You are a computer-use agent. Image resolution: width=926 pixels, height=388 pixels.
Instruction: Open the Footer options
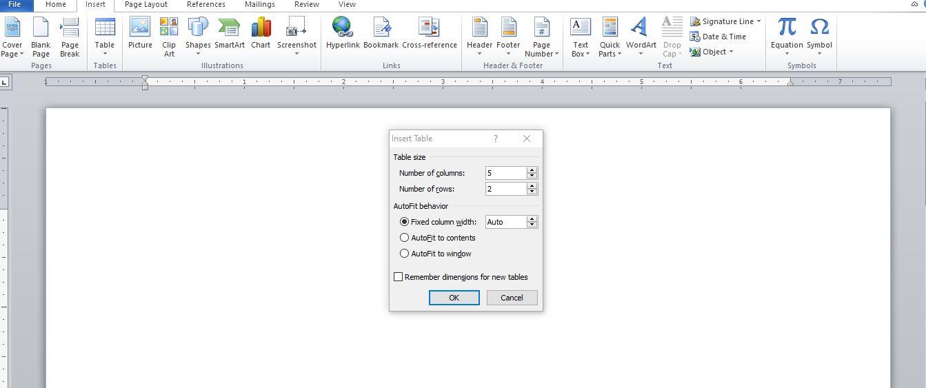508,37
